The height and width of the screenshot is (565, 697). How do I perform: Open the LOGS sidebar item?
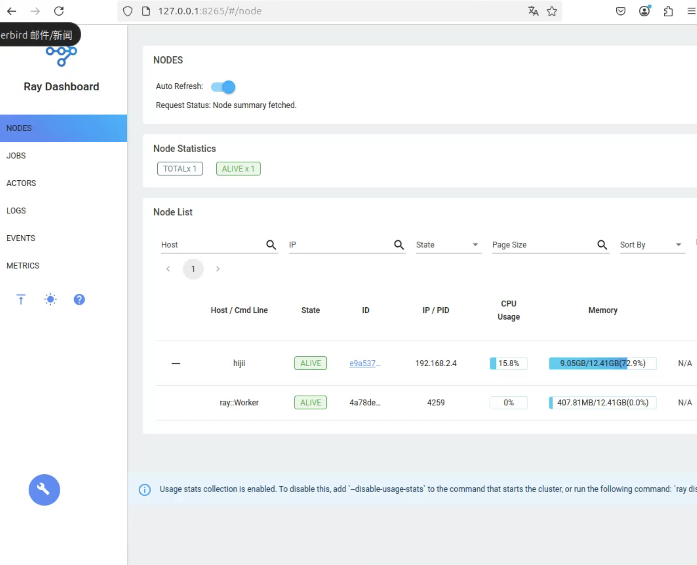(64, 210)
